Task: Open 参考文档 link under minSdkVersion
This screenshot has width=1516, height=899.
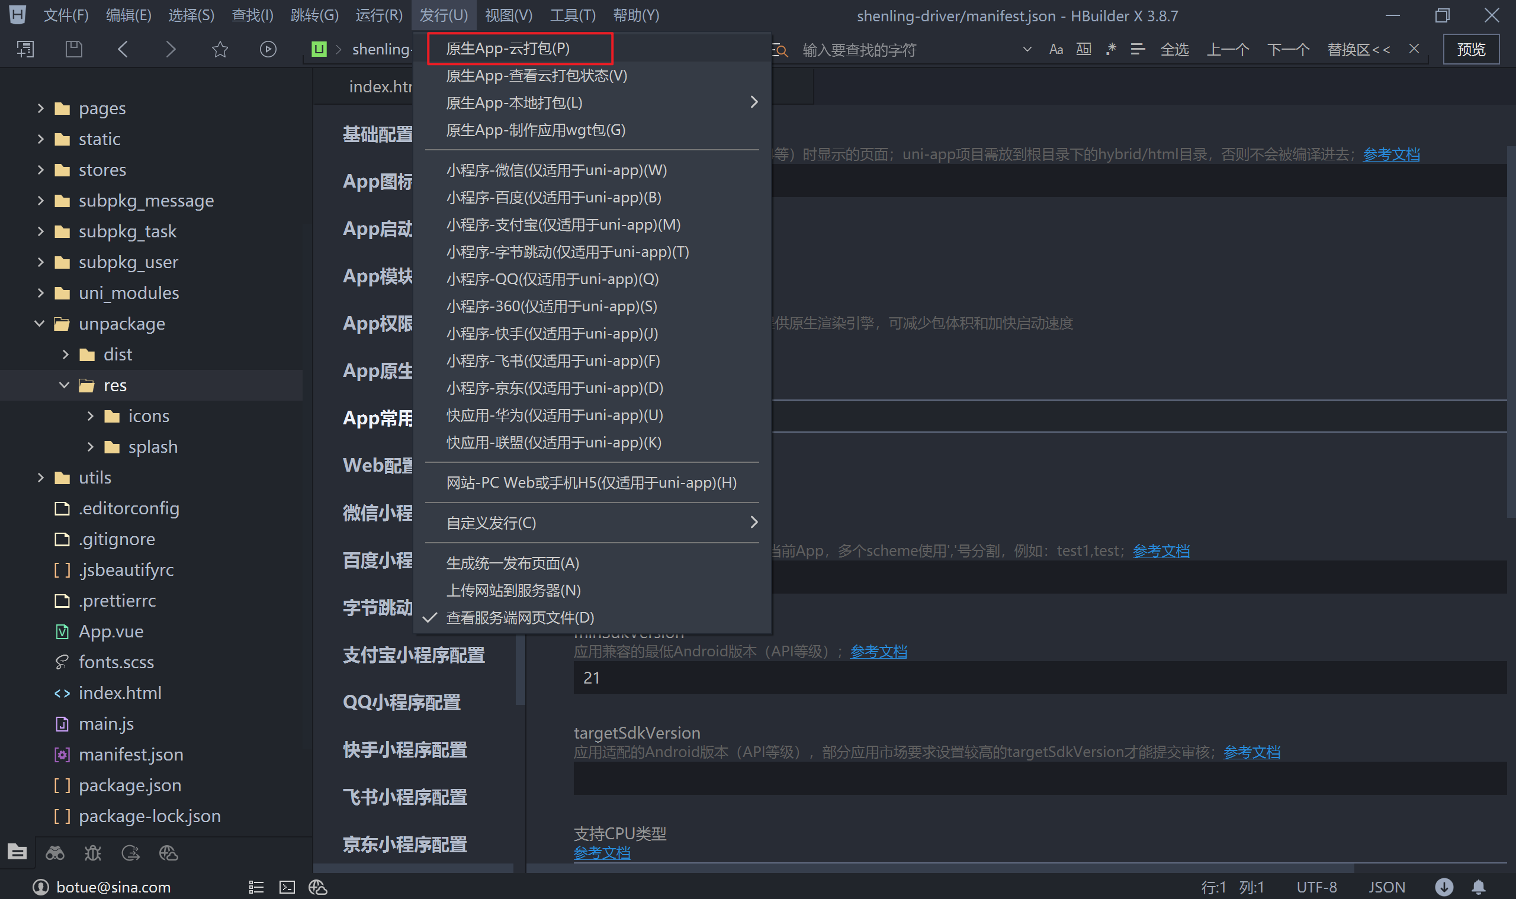Action: point(878,652)
